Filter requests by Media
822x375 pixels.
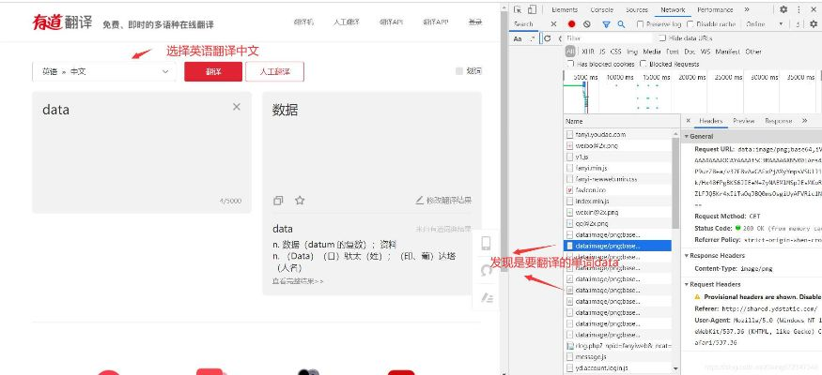pyautogui.click(x=652, y=52)
